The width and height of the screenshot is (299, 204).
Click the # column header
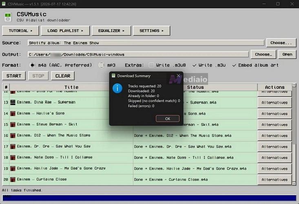(6, 87)
